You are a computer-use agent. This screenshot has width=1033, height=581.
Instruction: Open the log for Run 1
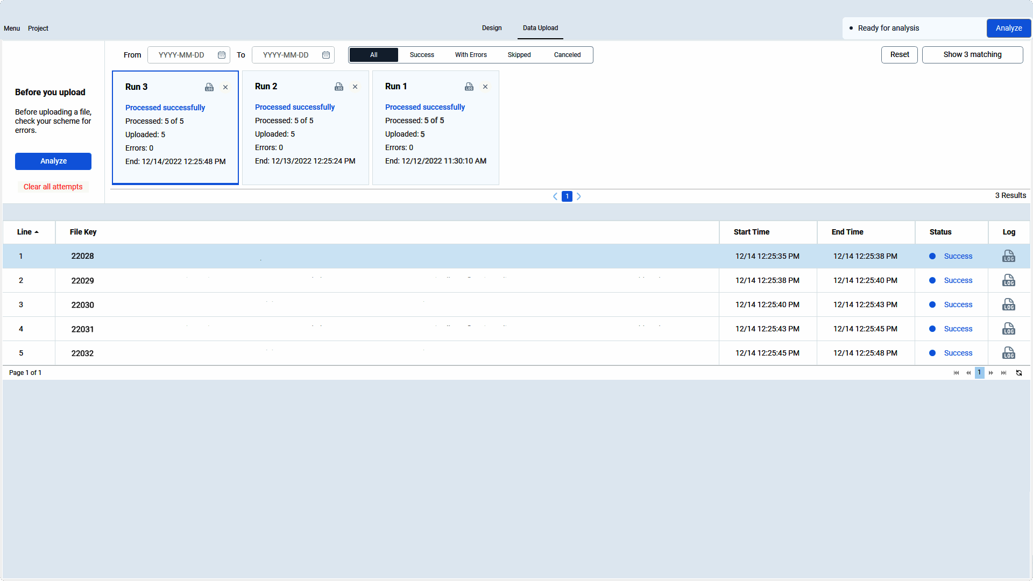(x=469, y=87)
